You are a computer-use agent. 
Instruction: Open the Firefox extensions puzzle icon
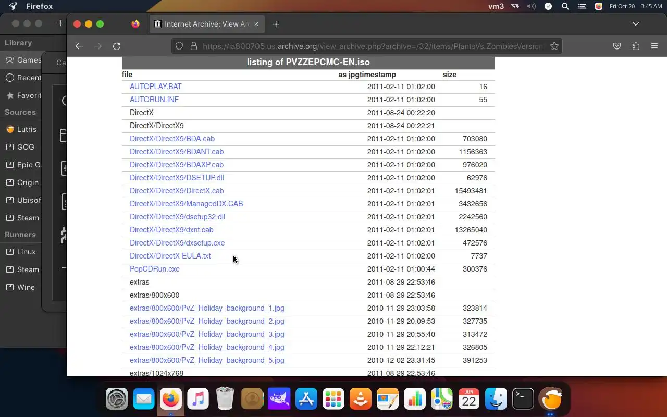(636, 46)
